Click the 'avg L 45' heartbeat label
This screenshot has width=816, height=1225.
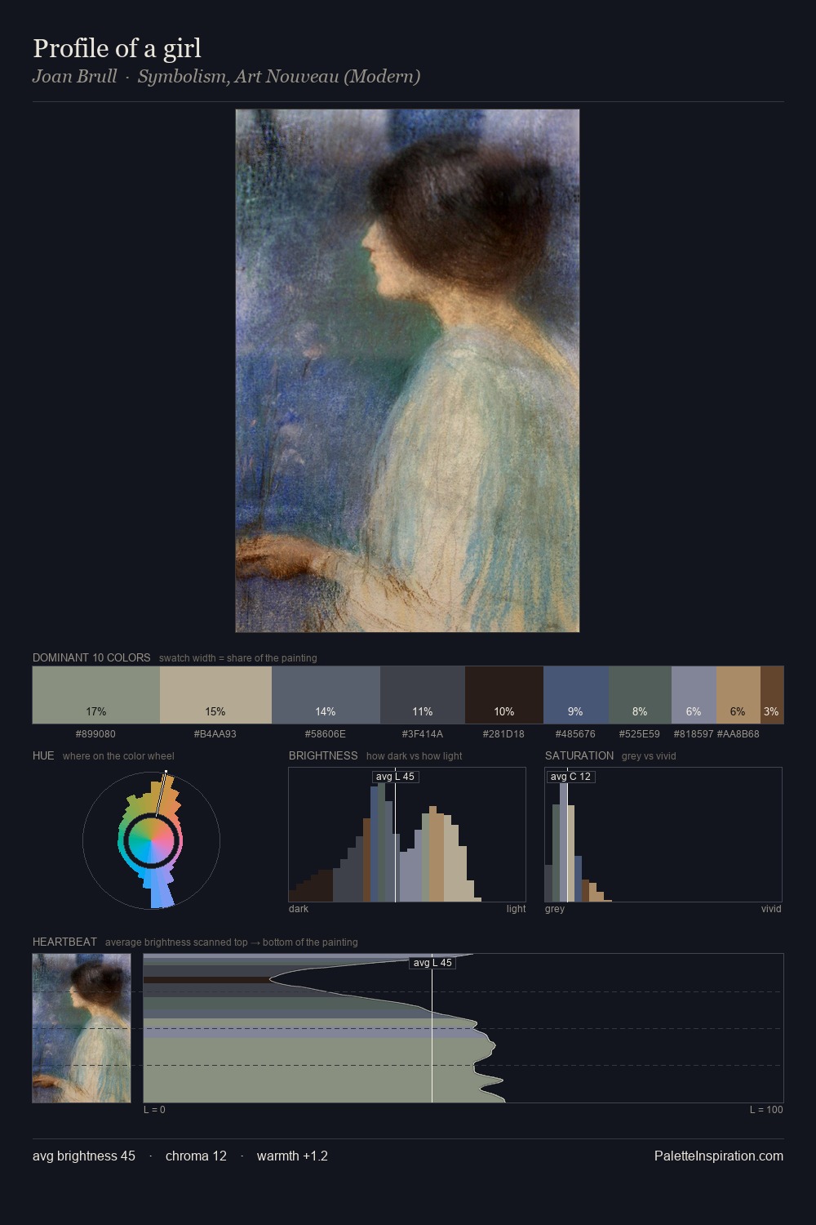tap(432, 963)
